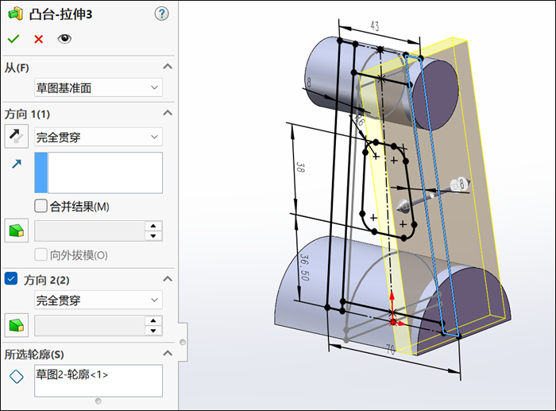Select 草图2-轮廓<1> in the contours list
This screenshot has width=556, height=411.
pyautogui.click(x=72, y=374)
